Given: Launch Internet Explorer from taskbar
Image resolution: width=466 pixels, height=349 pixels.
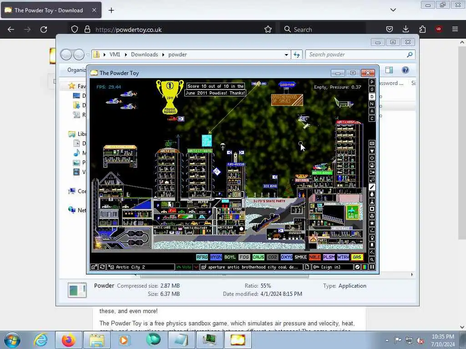Looking at the screenshot, I should (41, 340).
